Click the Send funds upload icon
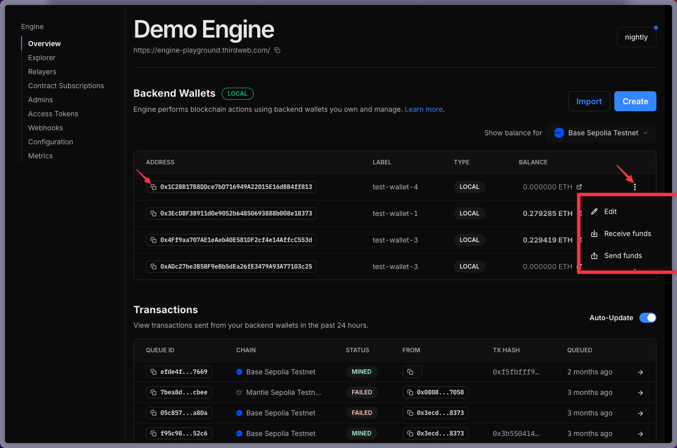The image size is (677, 448). click(594, 256)
